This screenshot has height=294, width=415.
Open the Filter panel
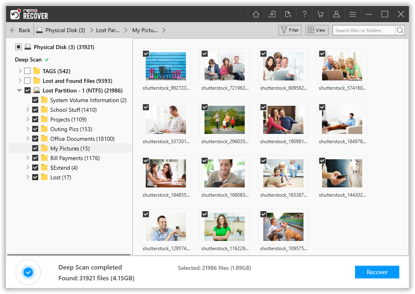point(289,30)
